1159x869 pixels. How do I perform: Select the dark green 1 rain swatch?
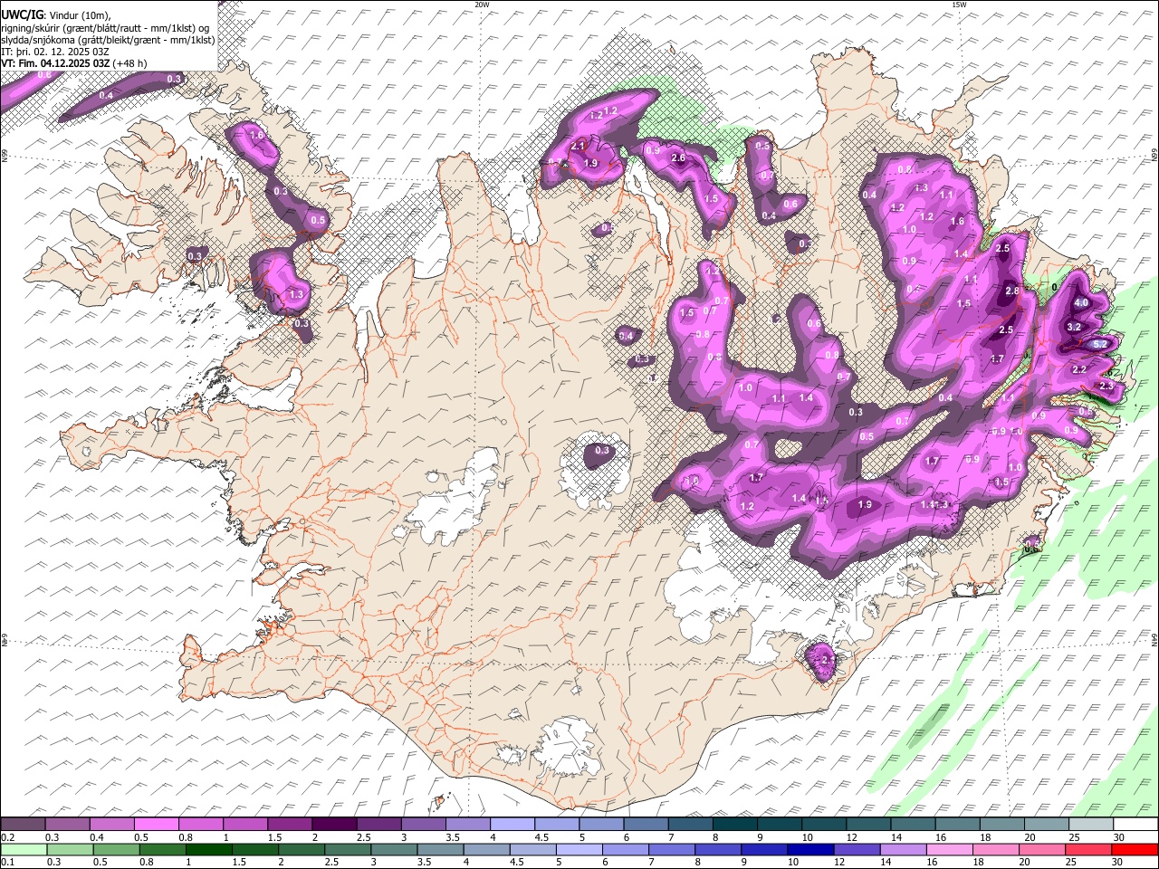pos(208,849)
